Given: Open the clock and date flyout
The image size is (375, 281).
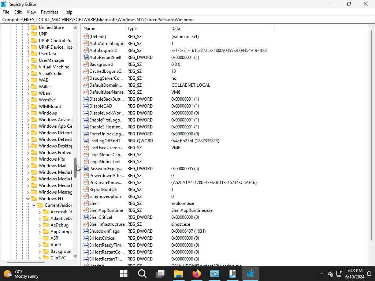Looking at the screenshot, I should coord(354,274).
